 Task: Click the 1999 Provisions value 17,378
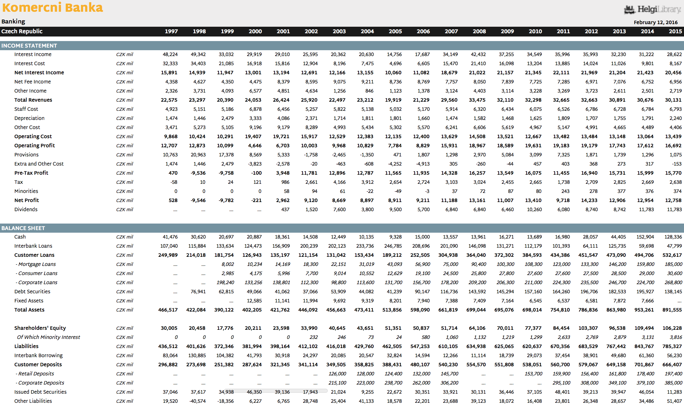click(226, 155)
